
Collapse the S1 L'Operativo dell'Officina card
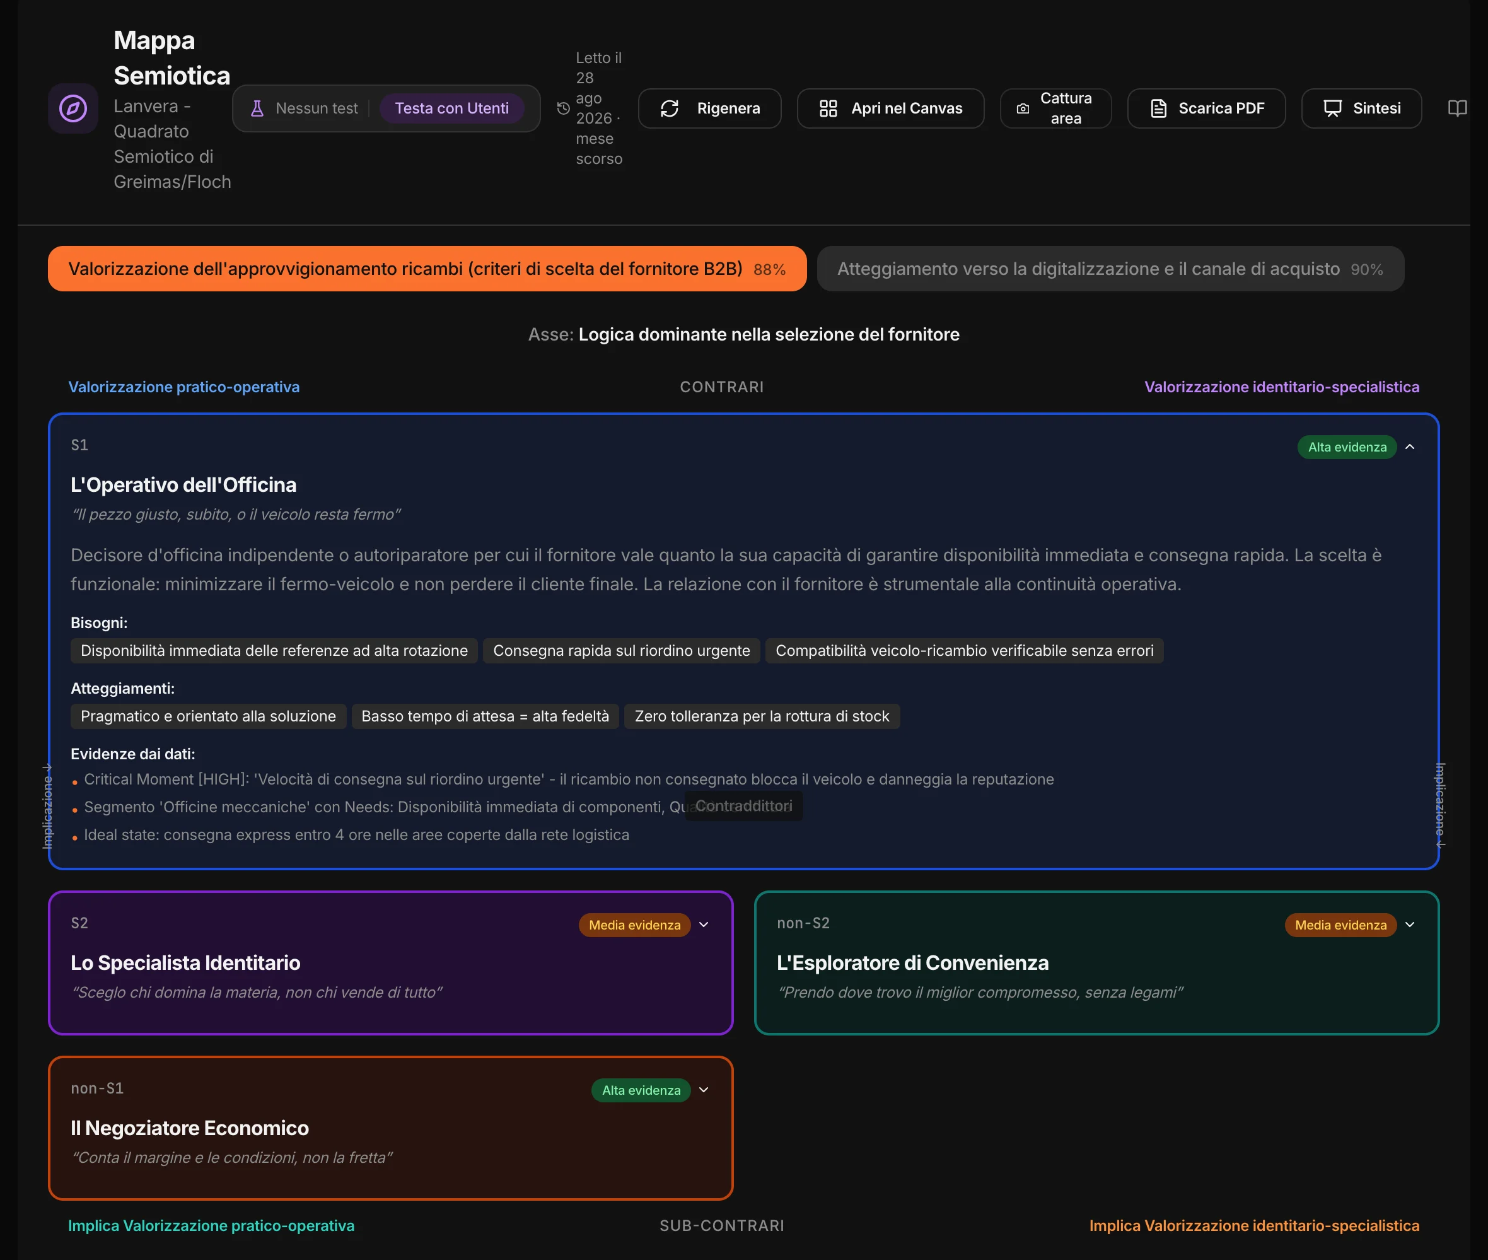coord(1410,447)
